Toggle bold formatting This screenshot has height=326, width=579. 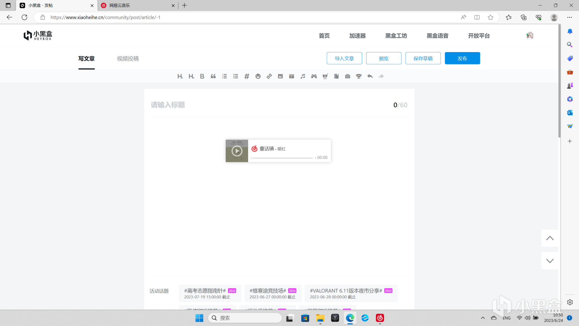point(202,76)
